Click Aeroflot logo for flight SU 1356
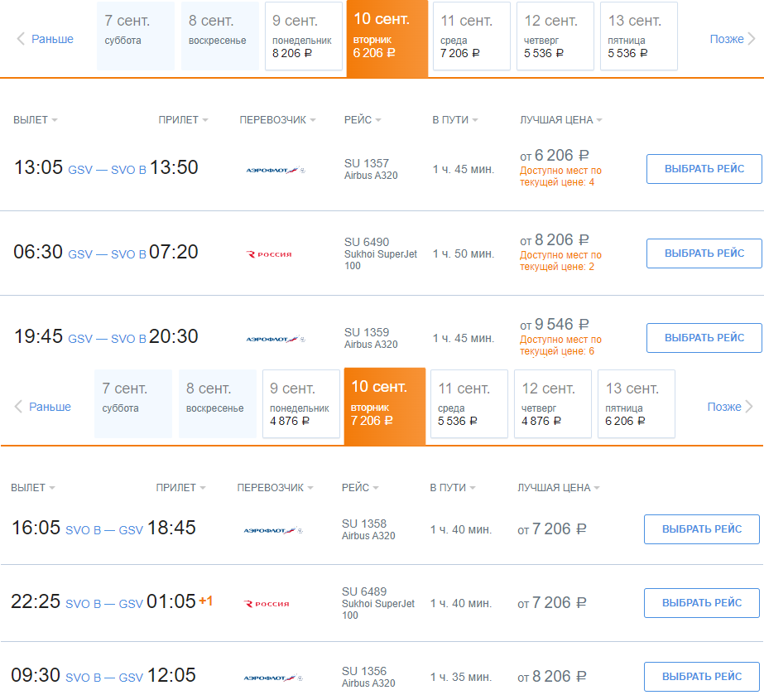 pyautogui.click(x=273, y=678)
